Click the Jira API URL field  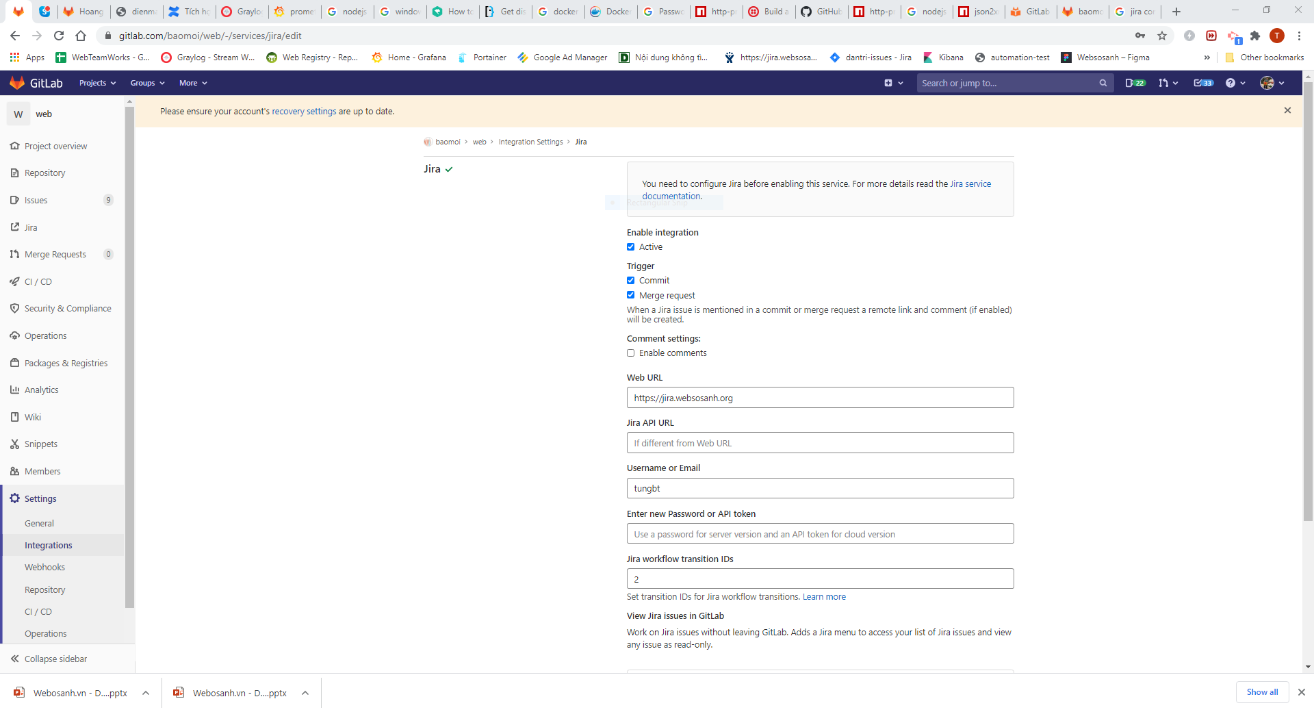(820, 443)
